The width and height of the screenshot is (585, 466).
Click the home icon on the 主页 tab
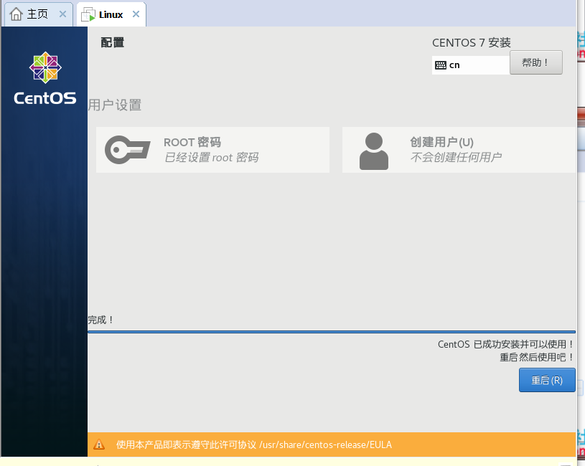pos(16,14)
